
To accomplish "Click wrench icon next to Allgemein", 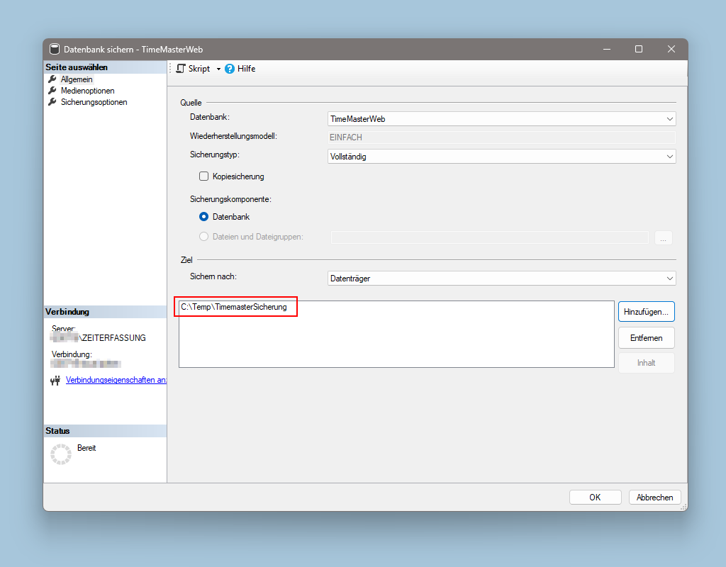I will 52,79.
